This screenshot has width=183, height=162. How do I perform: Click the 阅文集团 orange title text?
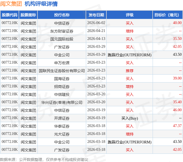(11, 4)
